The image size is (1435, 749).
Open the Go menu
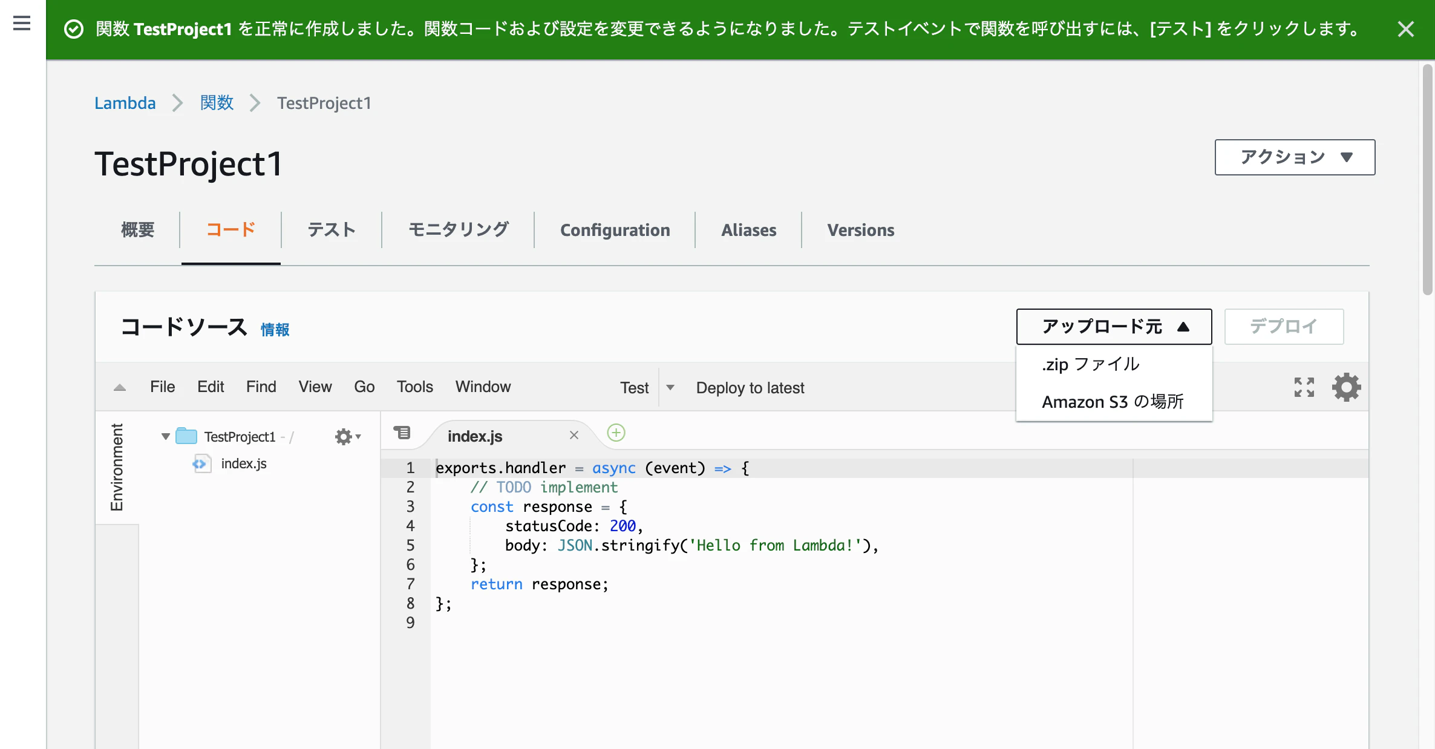(364, 387)
